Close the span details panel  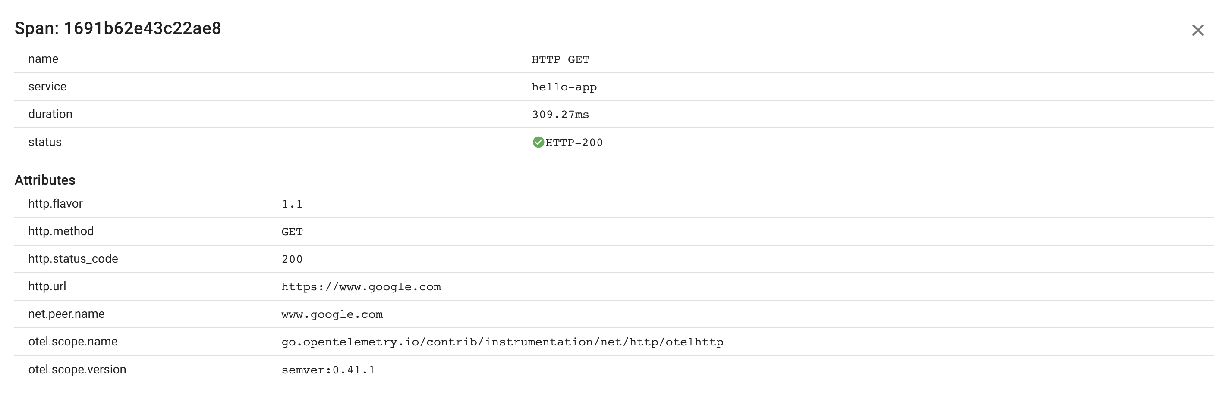pyautogui.click(x=1197, y=30)
